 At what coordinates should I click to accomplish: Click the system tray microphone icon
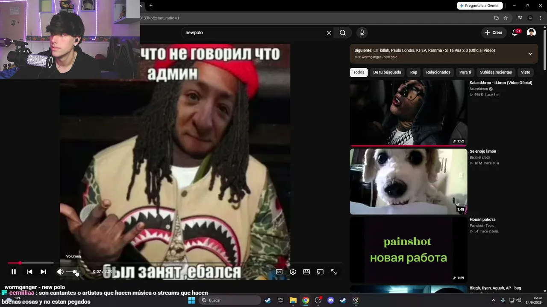[x=503, y=300]
